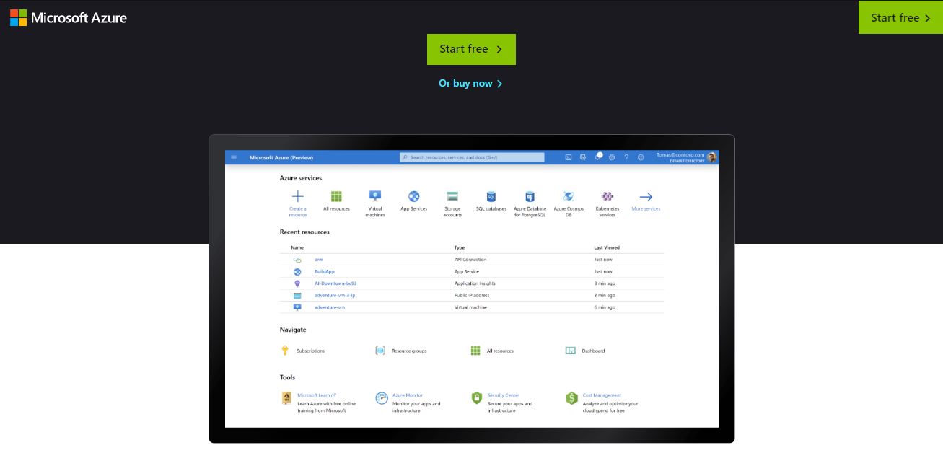Click the Subscriptions key icon
Viewport: 943px width, 453px height.
(x=285, y=351)
